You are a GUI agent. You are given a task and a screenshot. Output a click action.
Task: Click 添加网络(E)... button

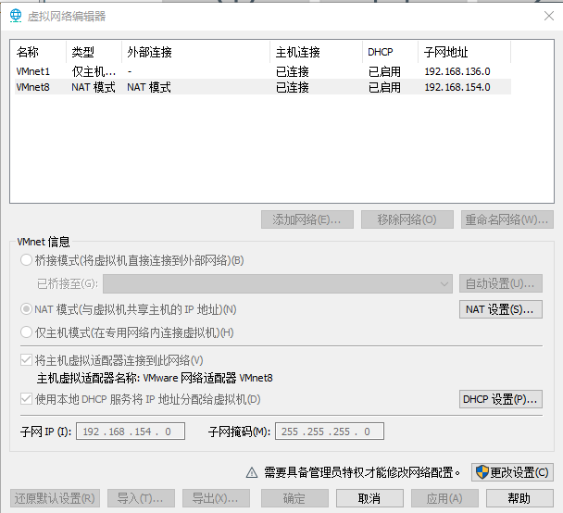click(x=307, y=219)
